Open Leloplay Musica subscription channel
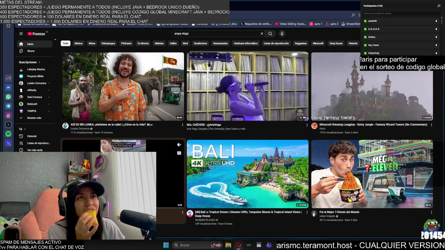The image size is (445, 250). click(35, 69)
